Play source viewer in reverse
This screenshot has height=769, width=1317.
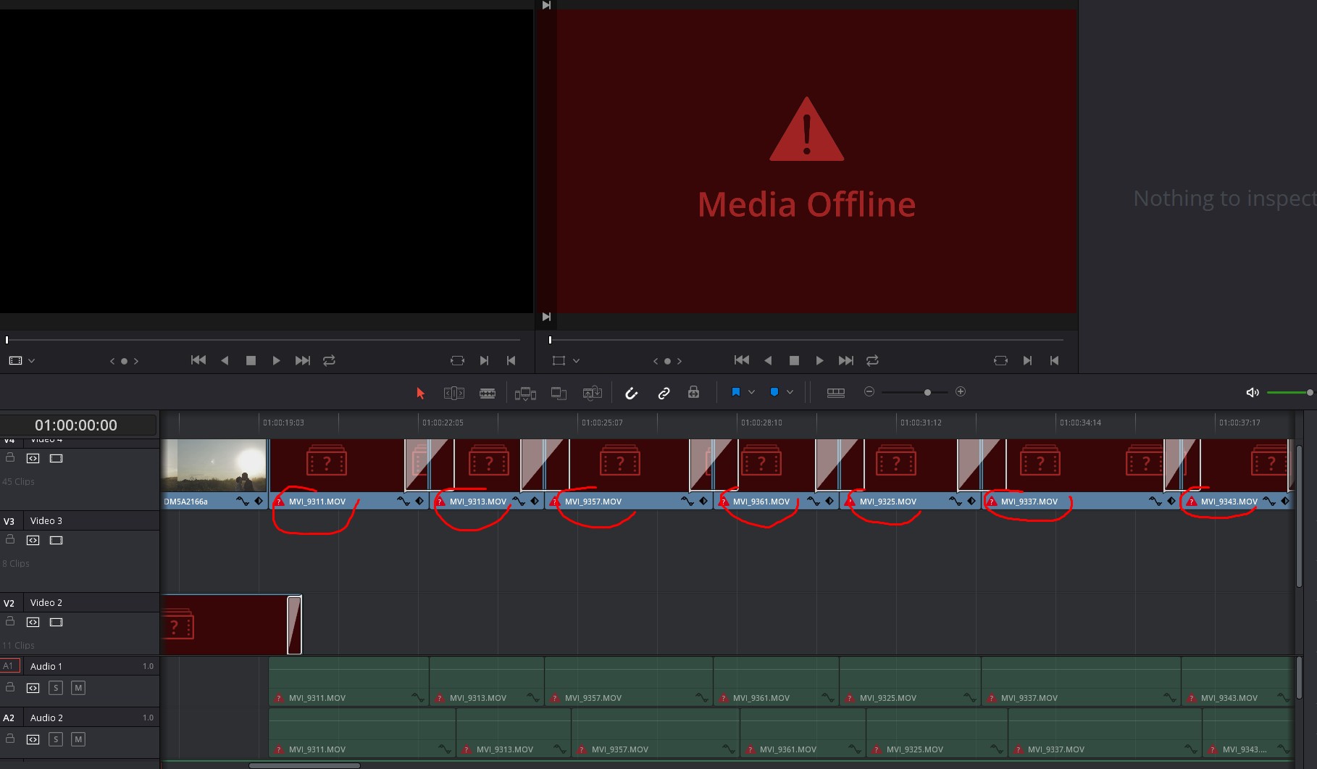pyautogui.click(x=225, y=360)
